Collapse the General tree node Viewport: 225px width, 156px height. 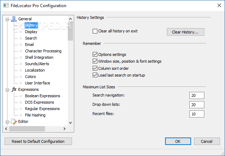pos(7,19)
